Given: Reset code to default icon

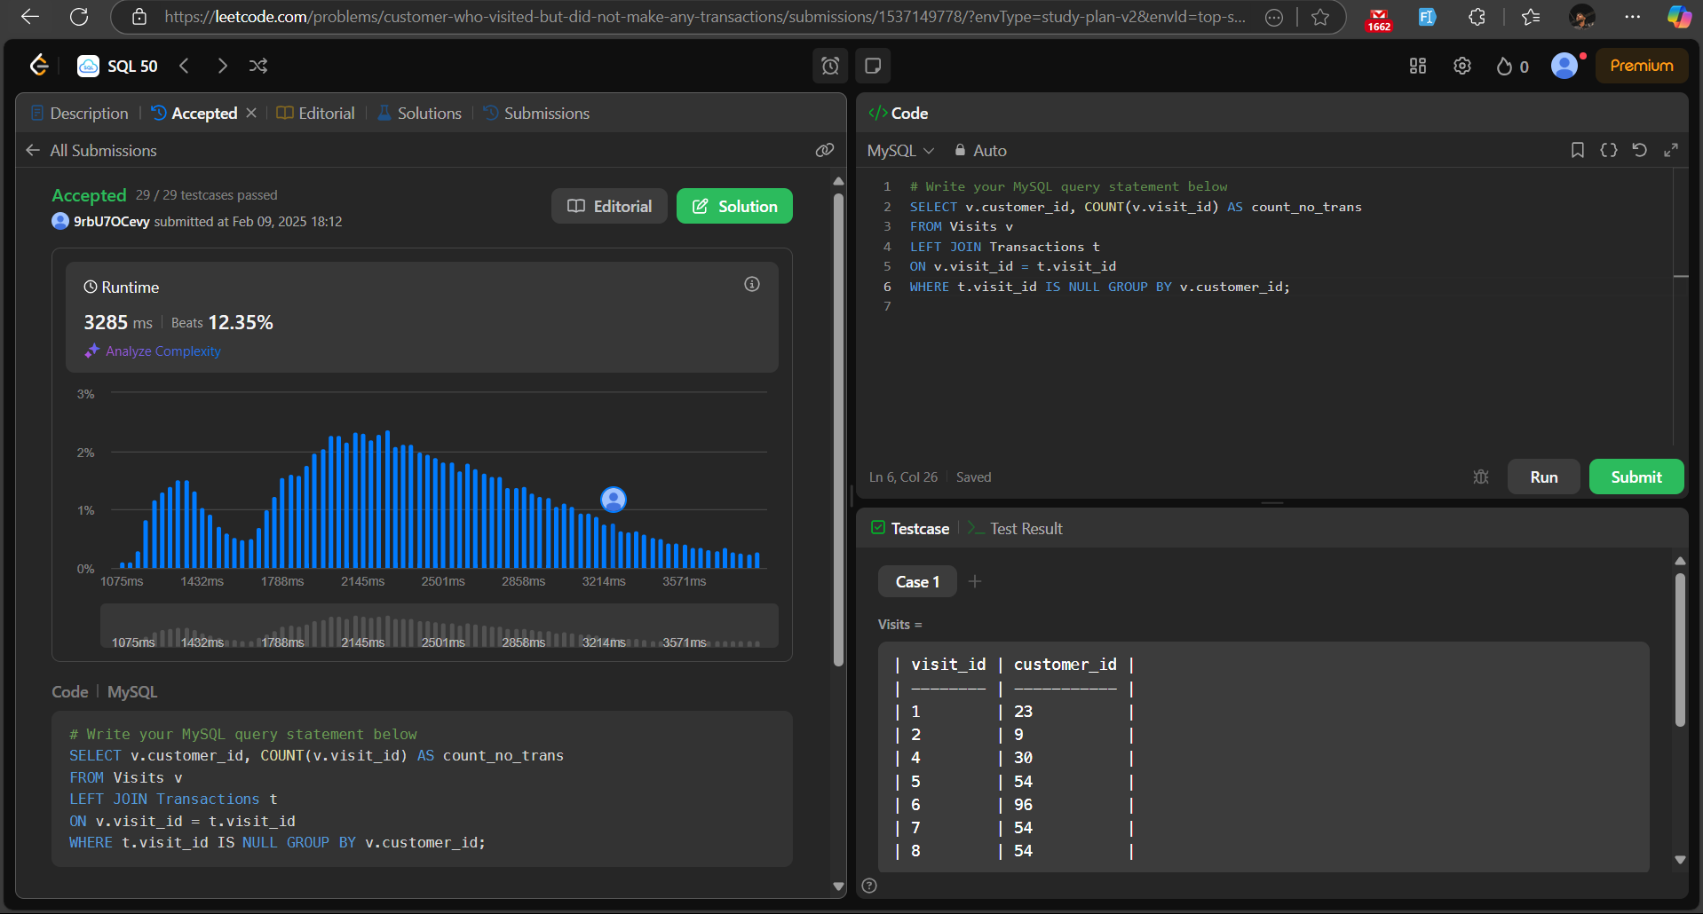Looking at the screenshot, I should click(1640, 150).
